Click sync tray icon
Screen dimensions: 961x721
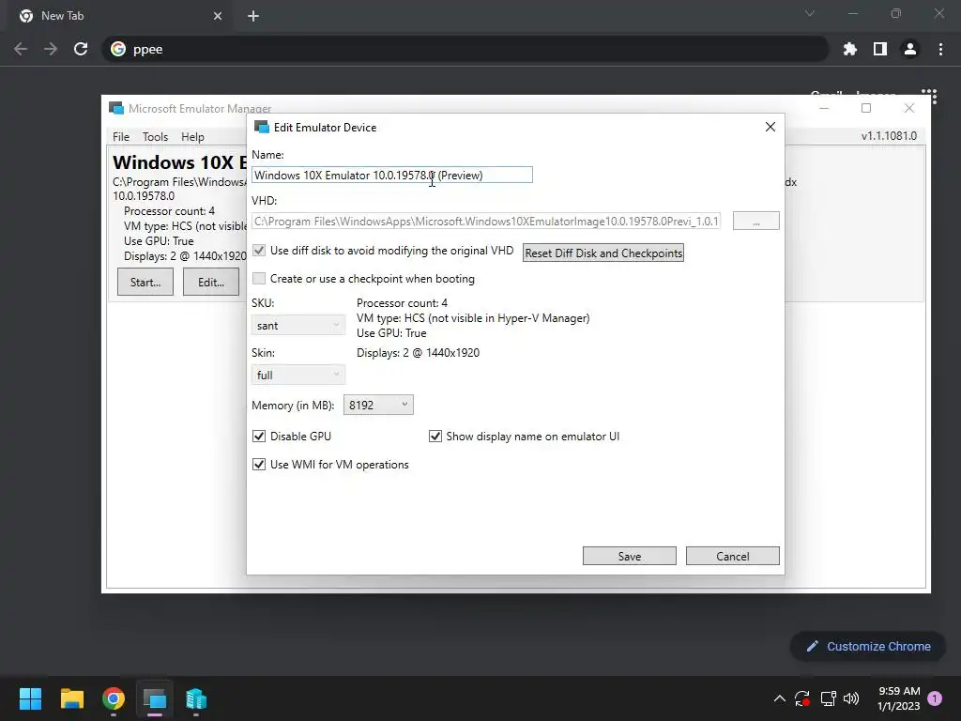pyautogui.click(x=802, y=698)
